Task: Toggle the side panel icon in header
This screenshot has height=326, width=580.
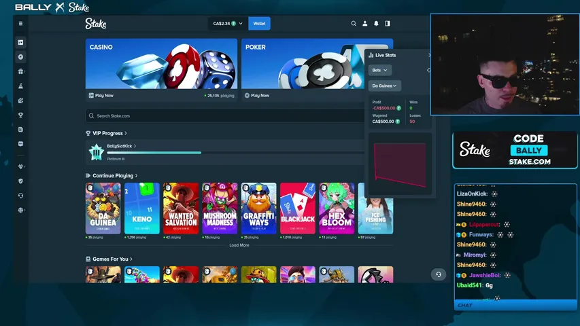Action: [x=388, y=23]
